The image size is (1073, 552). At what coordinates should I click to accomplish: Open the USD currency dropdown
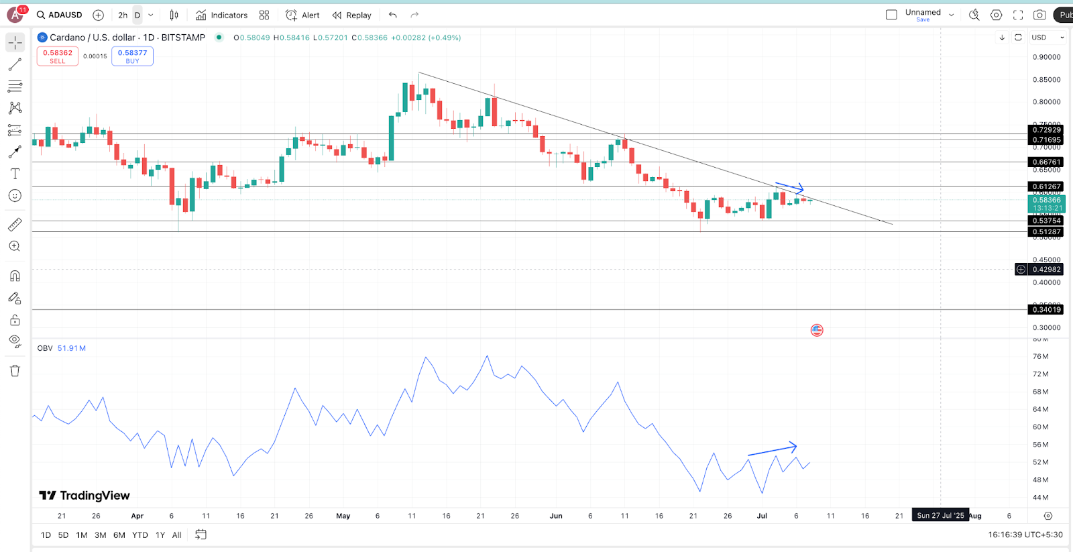pos(1048,38)
